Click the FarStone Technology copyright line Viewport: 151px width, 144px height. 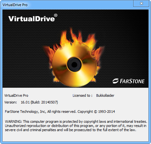click(60, 112)
